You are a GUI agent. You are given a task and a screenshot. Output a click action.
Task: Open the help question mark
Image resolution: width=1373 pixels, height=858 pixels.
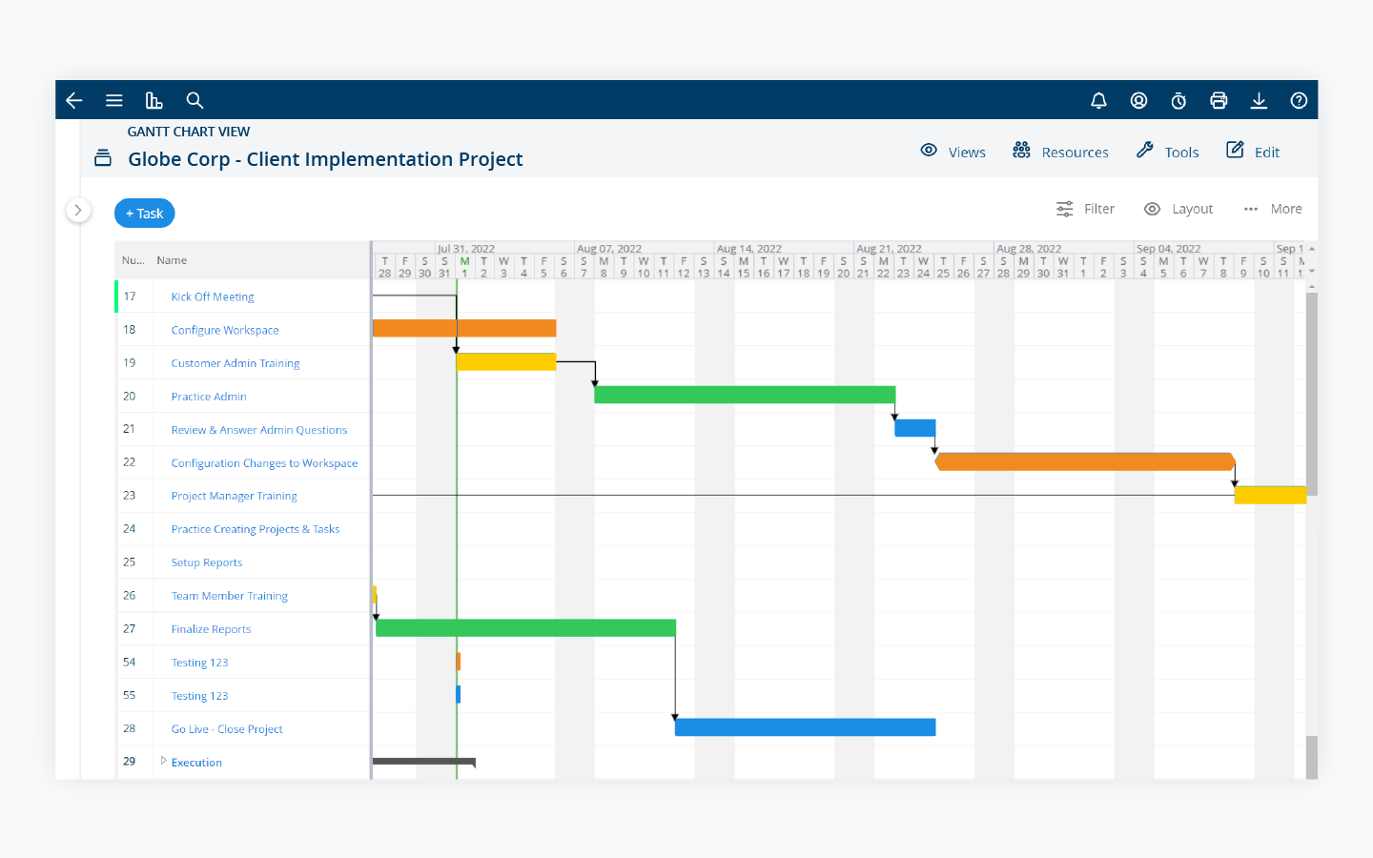click(1299, 100)
